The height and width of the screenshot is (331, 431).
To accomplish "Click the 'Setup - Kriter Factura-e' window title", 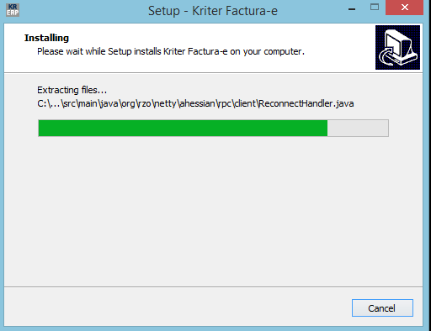I will click(x=213, y=11).
